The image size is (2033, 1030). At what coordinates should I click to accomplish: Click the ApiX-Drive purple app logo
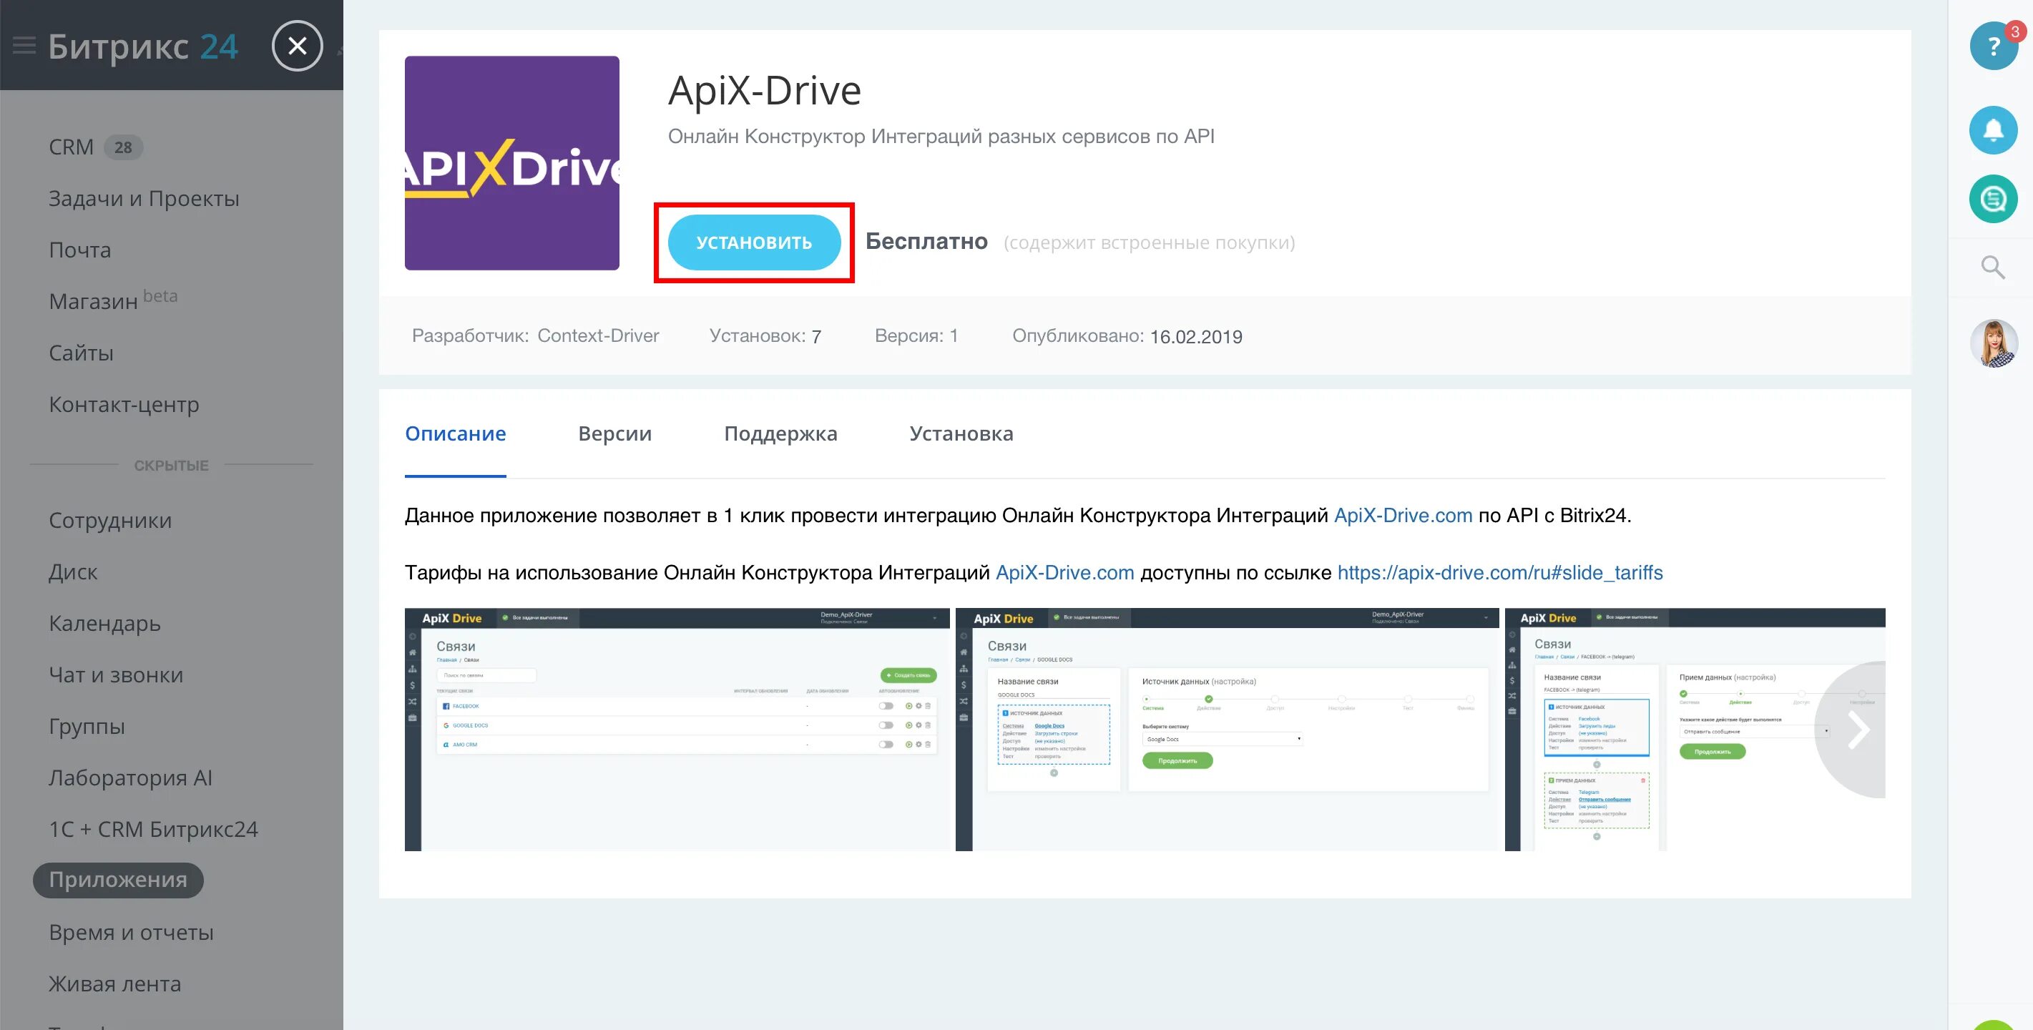[x=511, y=162]
